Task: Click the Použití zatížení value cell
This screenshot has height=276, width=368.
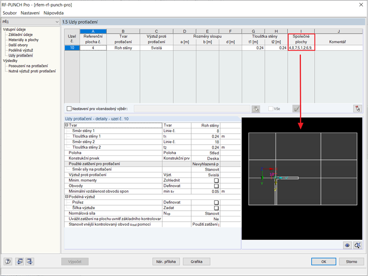Action: click(x=206, y=225)
